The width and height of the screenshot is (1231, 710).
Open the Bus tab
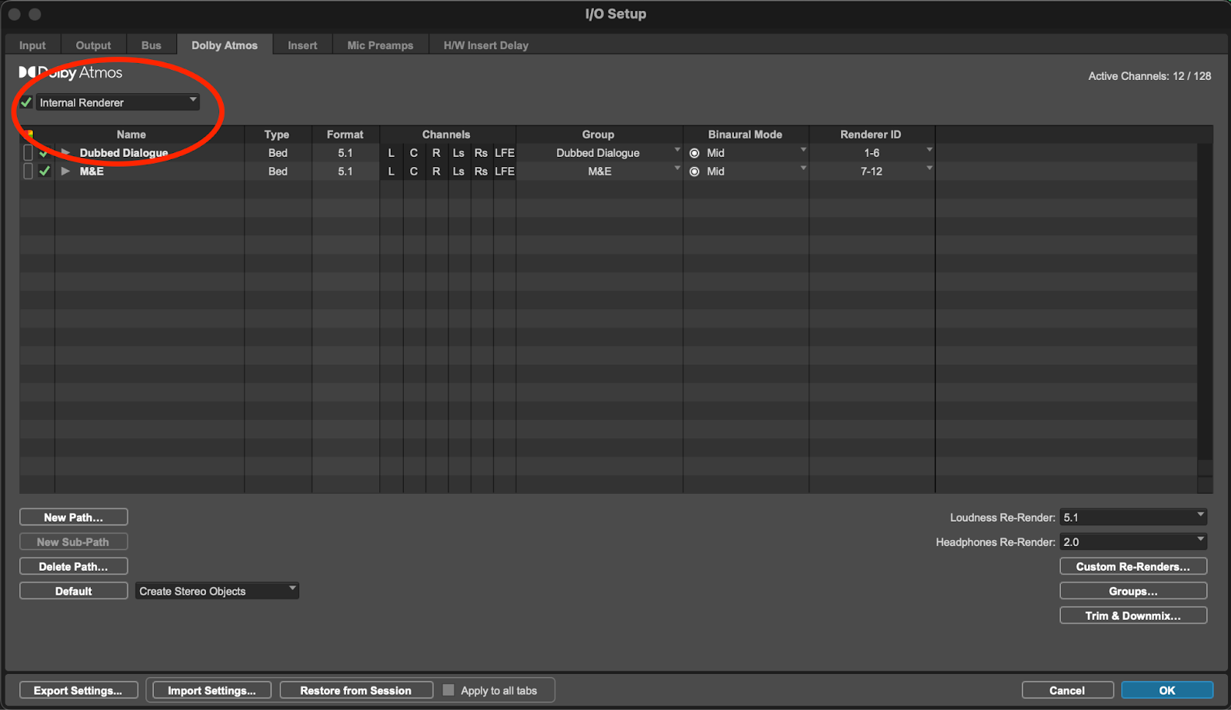[x=152, y=45]
